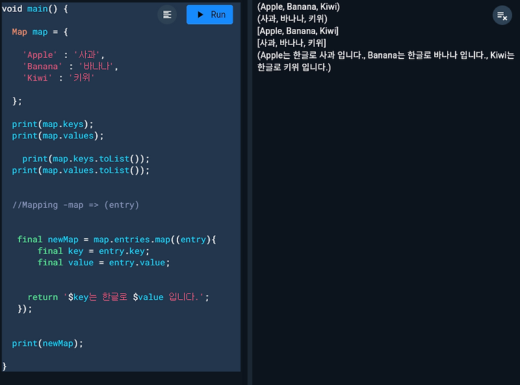Click the final newMap declaration
520x385 pixels.
pos(62,239)
